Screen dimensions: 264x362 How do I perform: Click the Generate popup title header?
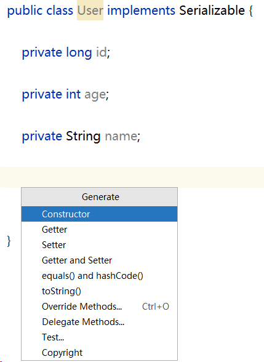click(x=99, y=197)
